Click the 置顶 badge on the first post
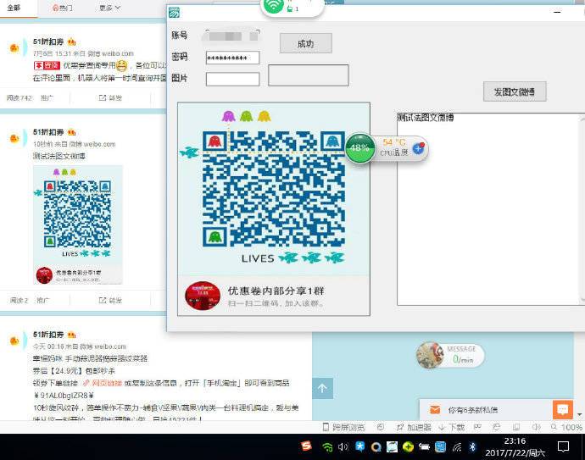Screen dimensions: 585x460 pyautogui.click(x=47, y=65)
